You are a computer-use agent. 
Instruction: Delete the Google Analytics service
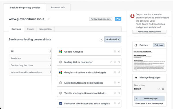pyautogui.click(x=115, y=51)
